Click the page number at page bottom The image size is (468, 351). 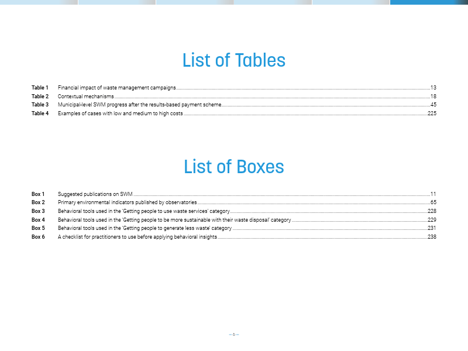[x=234, y=335]
